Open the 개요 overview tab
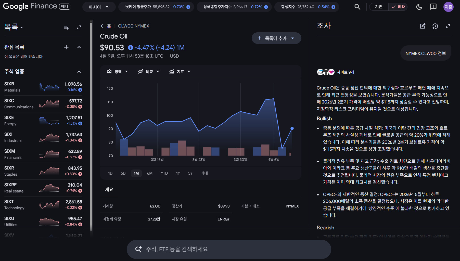The width and height of the screenshot is (460, 261). 109,189
